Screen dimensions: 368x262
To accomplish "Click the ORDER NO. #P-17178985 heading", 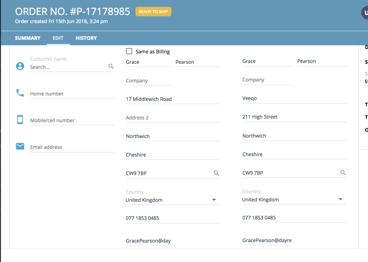I will 73,11.
